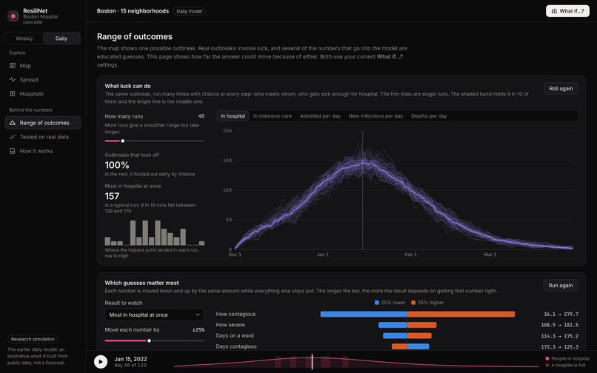Select the Admitted per day tab
This screenshot has width=597, height=373.
[320, 116]
